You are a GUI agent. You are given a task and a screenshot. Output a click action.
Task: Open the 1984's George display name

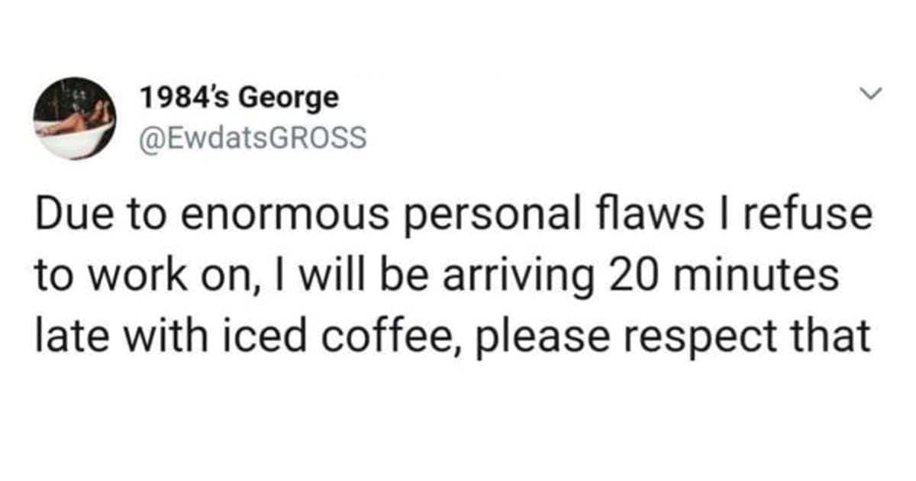click(238, 98)
